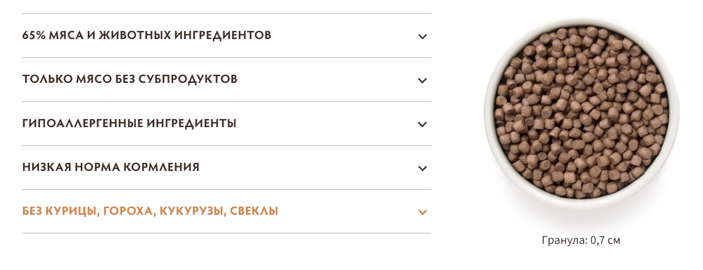Click the "0,7 см" granule size value
Image resolution: width=703 pixels, height=270 pixels.
[x=605, y=240]
